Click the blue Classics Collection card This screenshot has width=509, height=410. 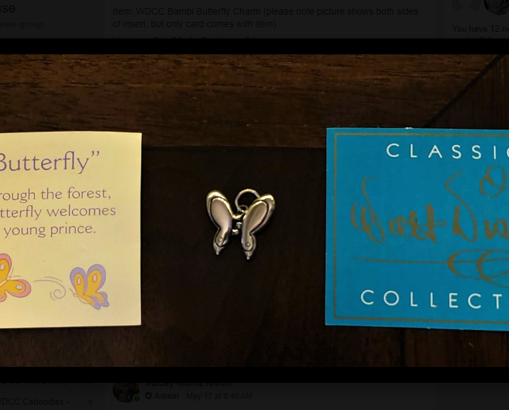click(417, 229)
